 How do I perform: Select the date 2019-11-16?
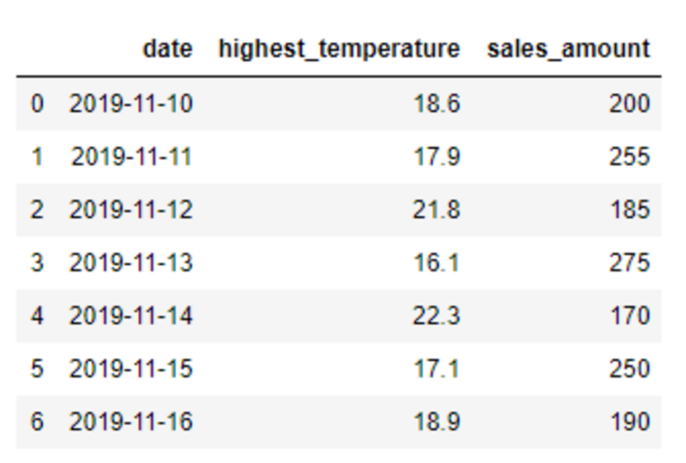(x=131, y=422)
